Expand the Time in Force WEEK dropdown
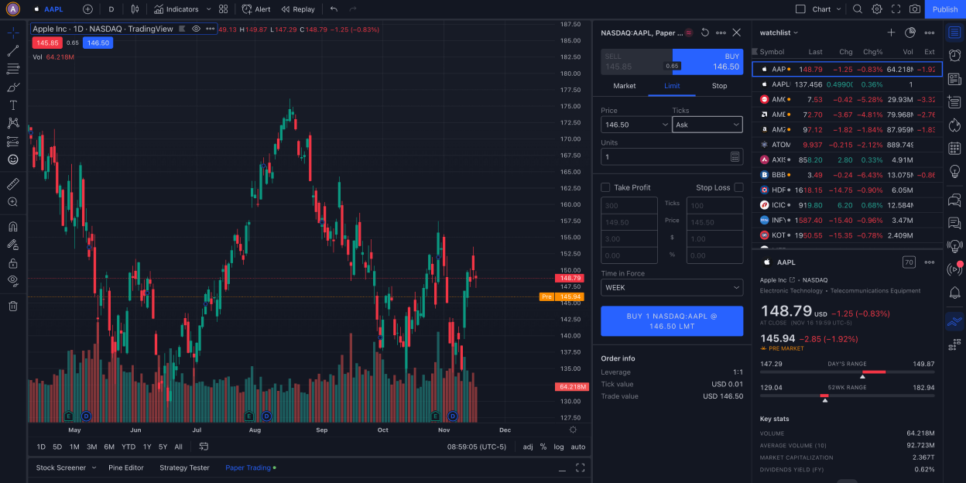Image resolution: width=966 pixels, height=483 pixels. click(x=672, y=287)
